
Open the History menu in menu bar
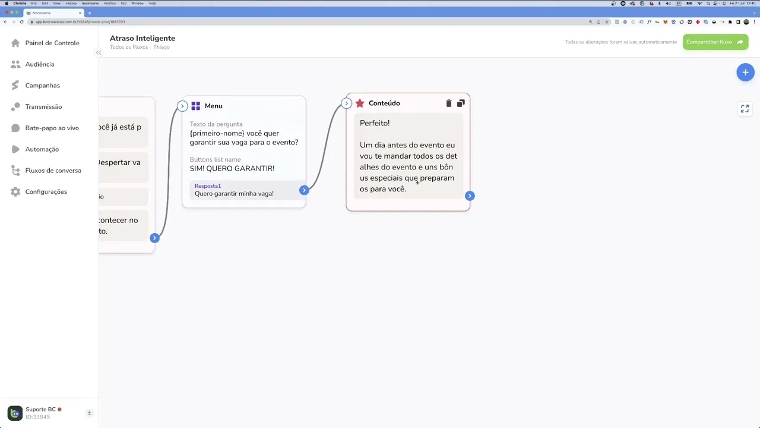(71, 3)
